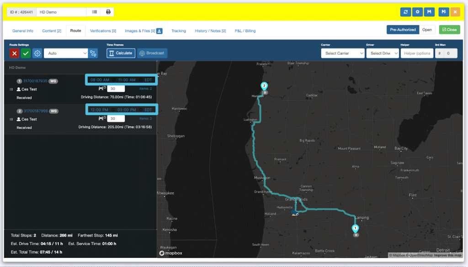
Task: Click the refresh icon in the yellow bar
Action: pos(405,12)
